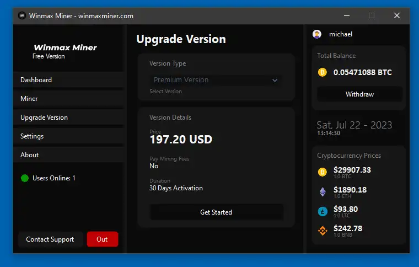
Task: Click the $93.80 Litecoin price
Action: click(346, 209)
